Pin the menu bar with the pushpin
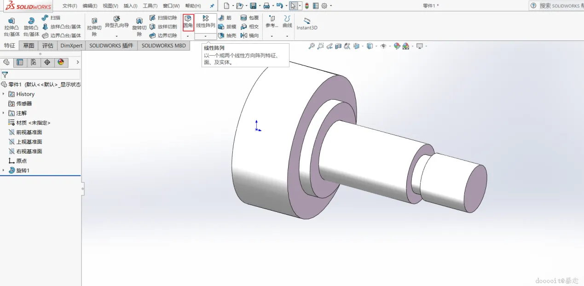This screenshot has width=584, height=286. point(212,6)
